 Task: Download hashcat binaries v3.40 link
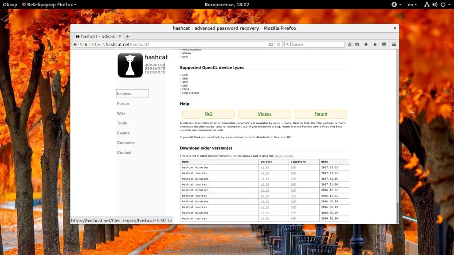click(x=265, y=168)
